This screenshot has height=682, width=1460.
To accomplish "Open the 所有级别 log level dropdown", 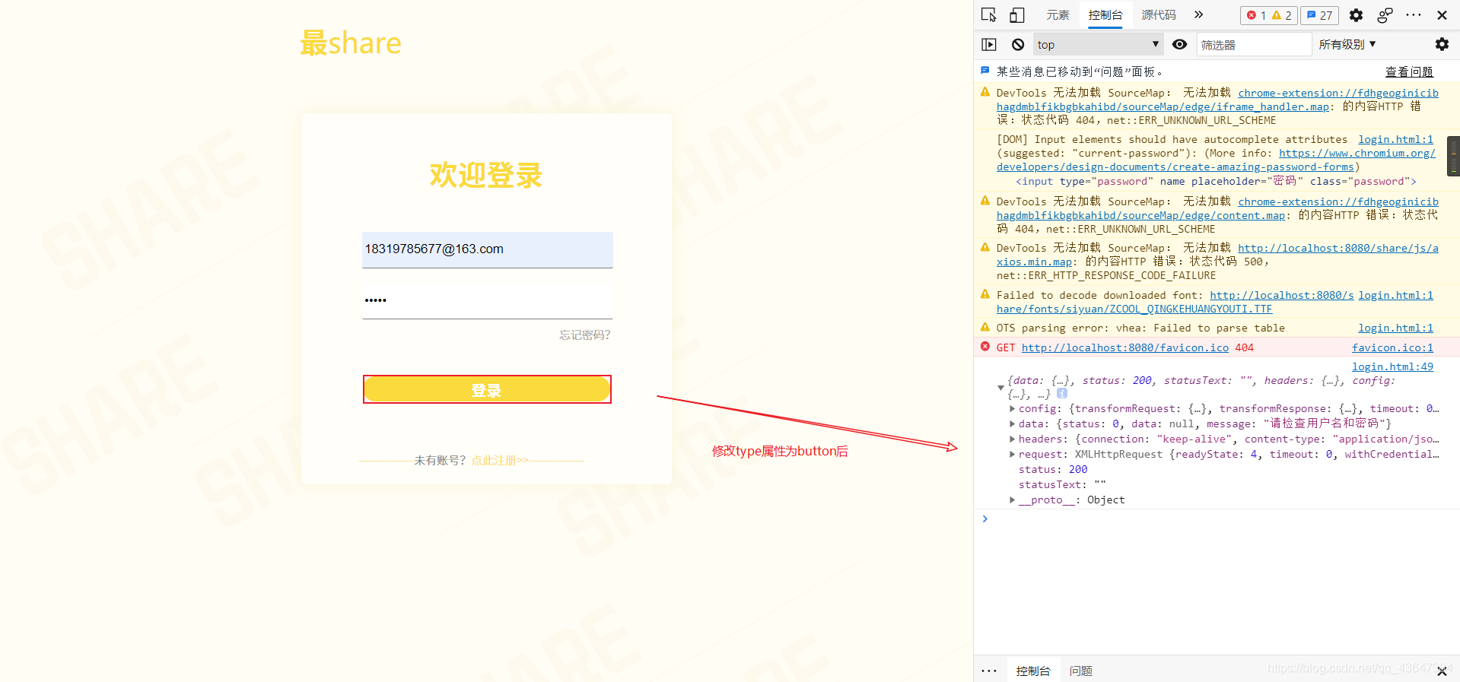I will click(x=1347, y=45).
